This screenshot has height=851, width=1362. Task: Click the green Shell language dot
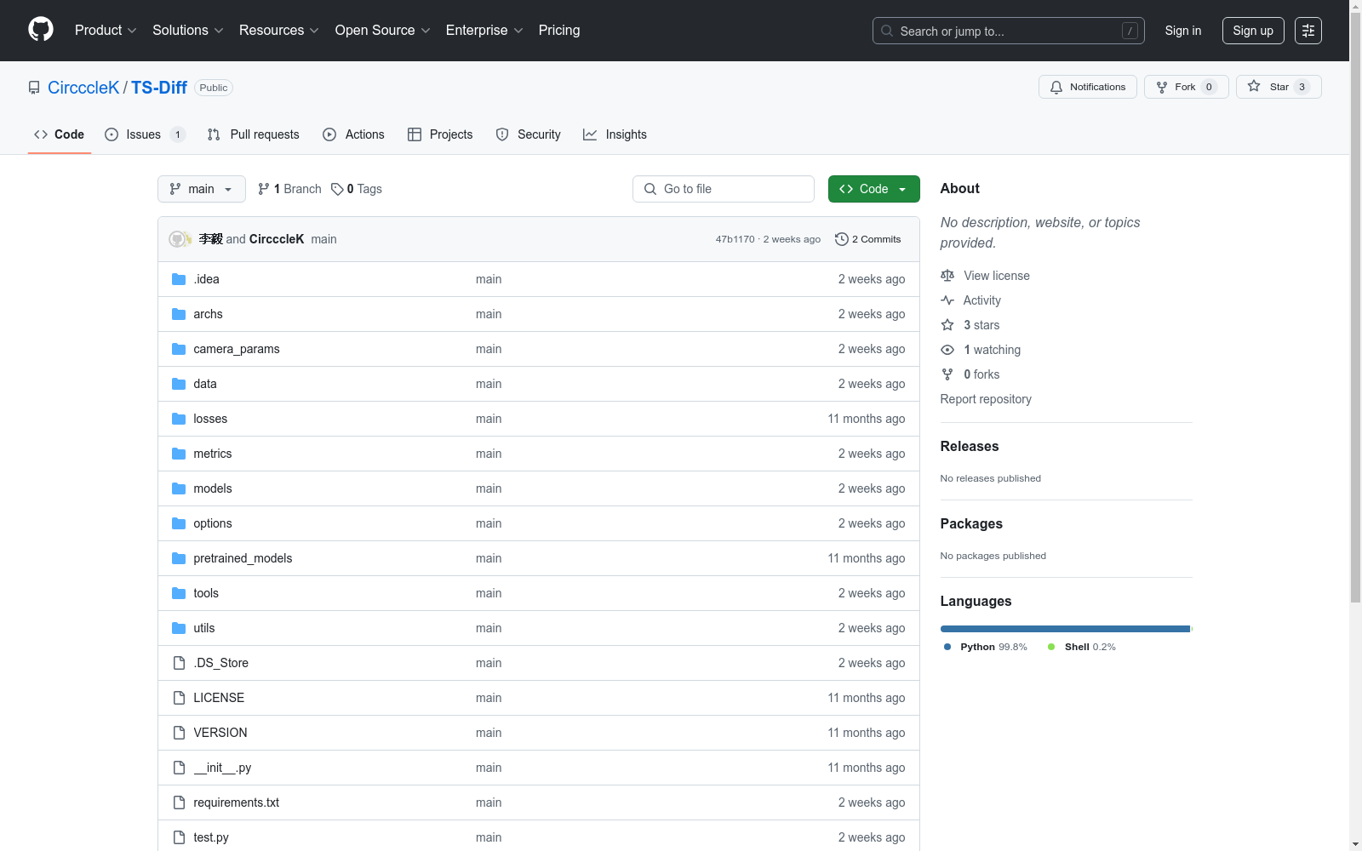pyautogui.click(x=1051, y=647)
